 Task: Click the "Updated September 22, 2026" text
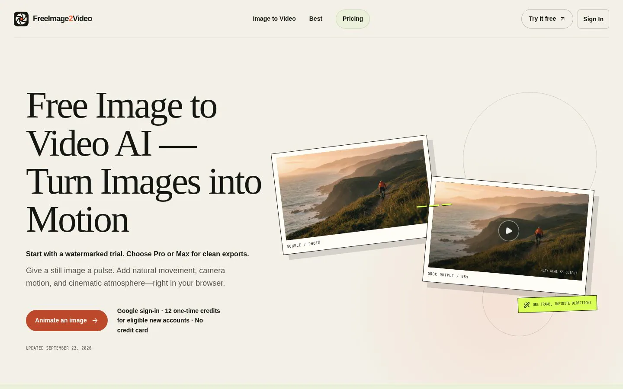pyautogui.click(x=59, y=348)
